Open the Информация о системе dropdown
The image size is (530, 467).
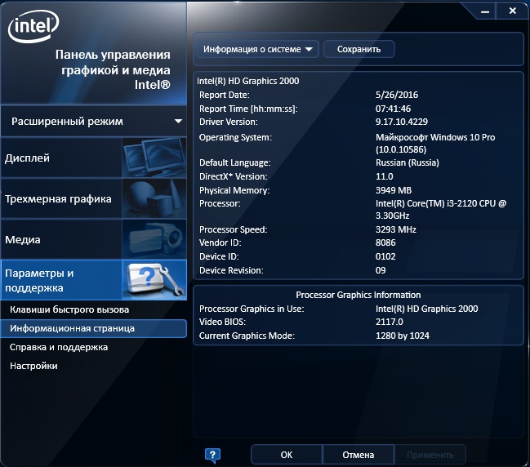point(257,49)
